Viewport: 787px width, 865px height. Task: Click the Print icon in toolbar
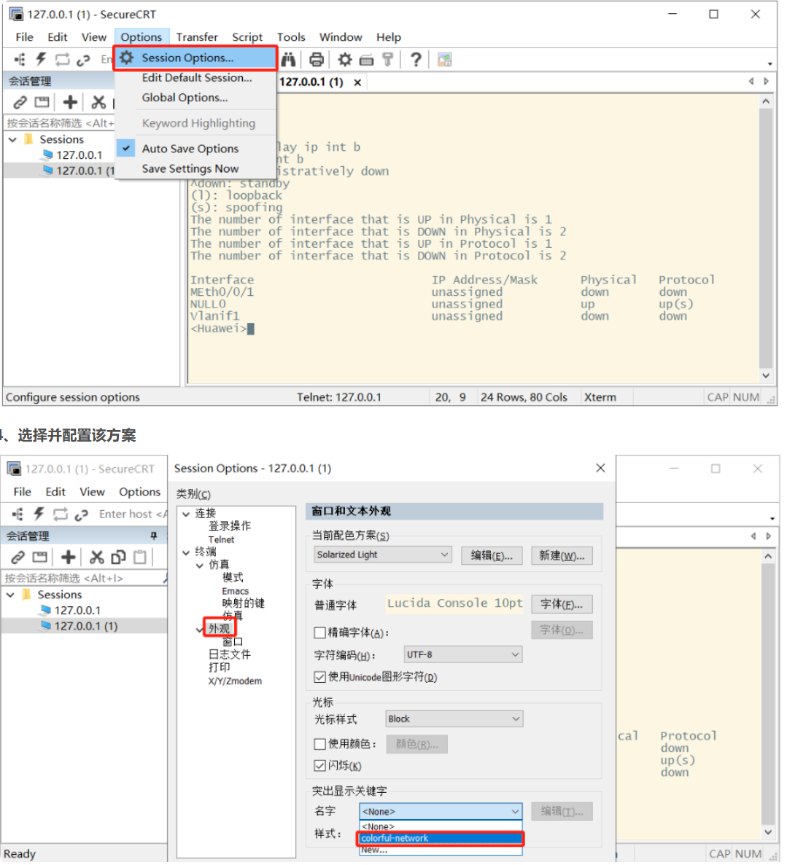coord(317,60)
